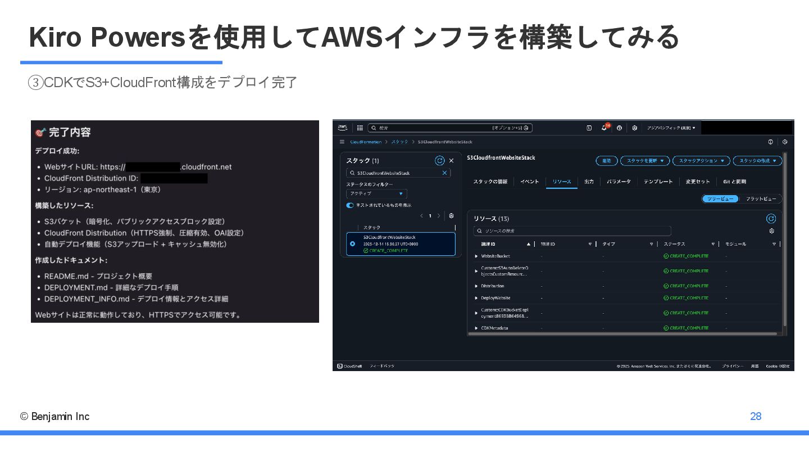The width and height of the screenshot is (809, 456).
Task: Click the horizontal scrollbar below resources table
Action: tap(622, 333)
